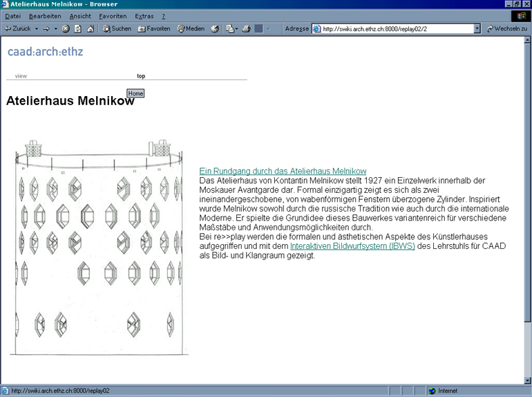Click the Wechseln zu button
Image resolution: width=532 pixels, height=397 pixels.
tap(507, 28)
